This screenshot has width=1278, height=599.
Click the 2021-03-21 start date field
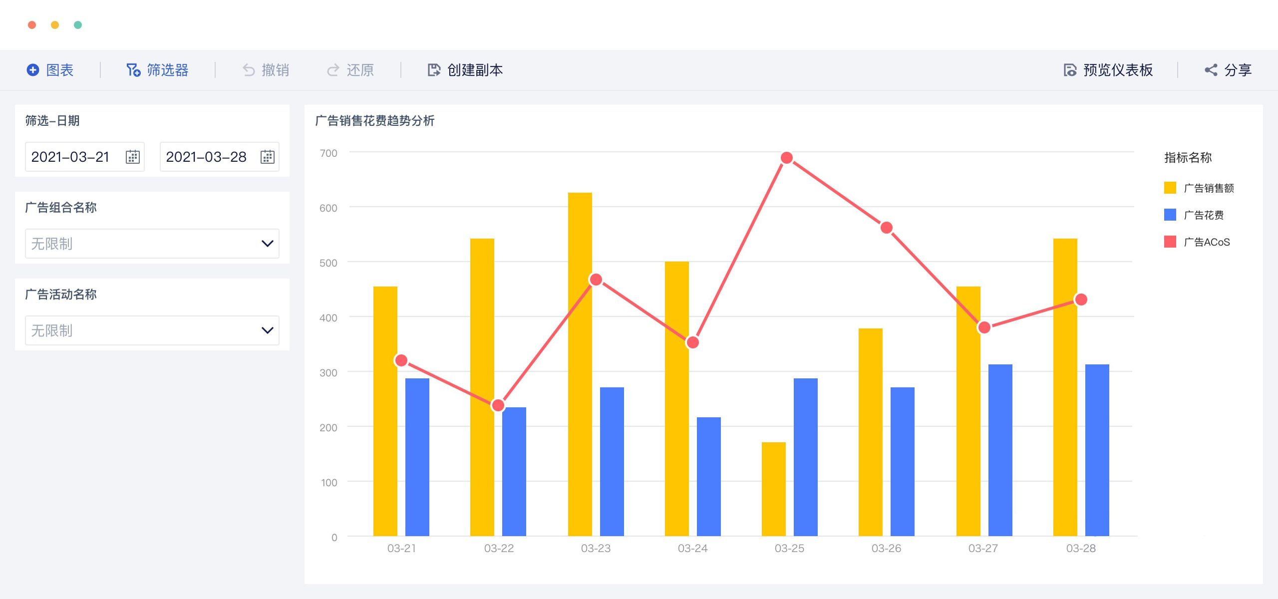coord(70,157)
